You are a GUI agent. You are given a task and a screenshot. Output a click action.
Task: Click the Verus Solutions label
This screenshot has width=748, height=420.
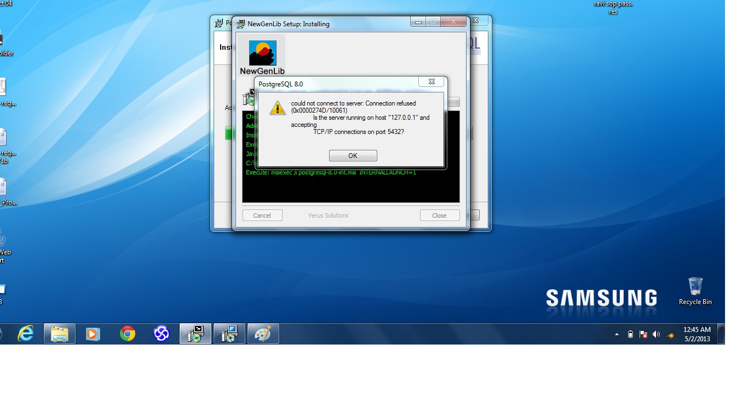pyautogui.click(x=328, y=215)
